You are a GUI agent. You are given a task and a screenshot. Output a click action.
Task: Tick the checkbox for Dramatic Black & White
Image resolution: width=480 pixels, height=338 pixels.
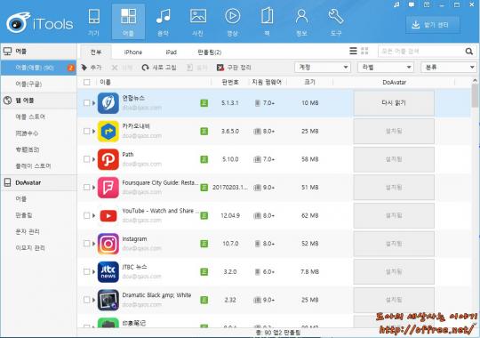pyautogui.click(x=87, y=300)
